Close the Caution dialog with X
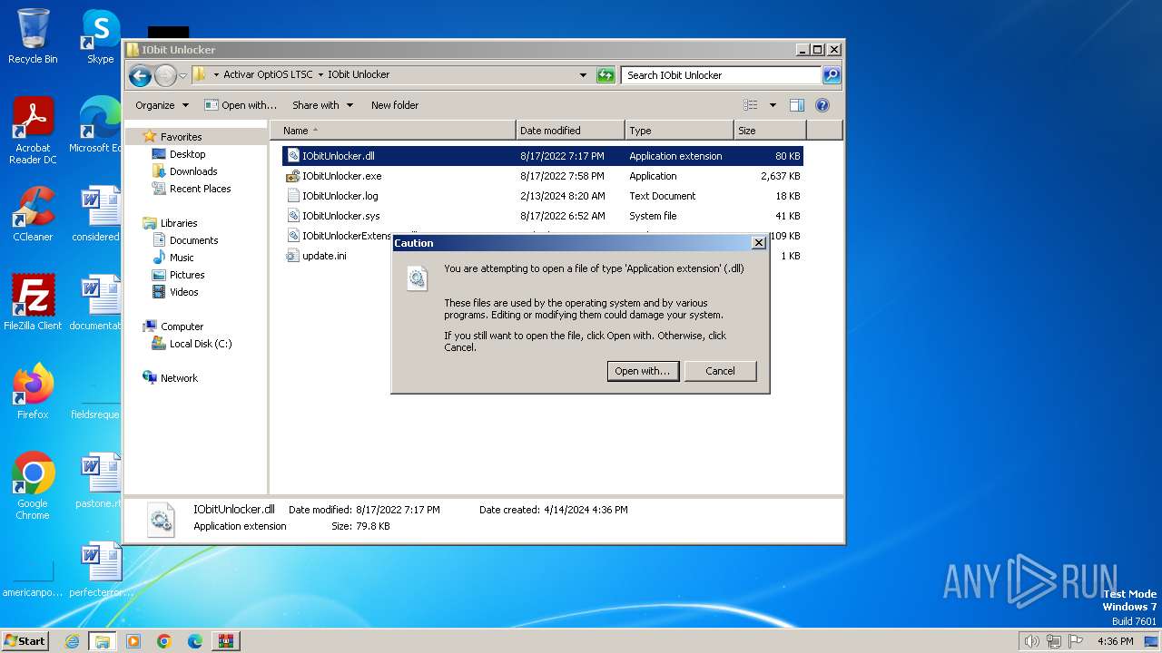 point(759,243)
